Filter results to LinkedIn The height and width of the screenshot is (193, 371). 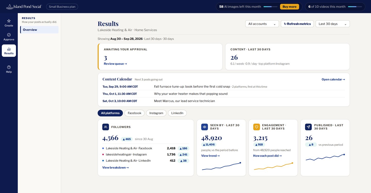coord(177,113)
